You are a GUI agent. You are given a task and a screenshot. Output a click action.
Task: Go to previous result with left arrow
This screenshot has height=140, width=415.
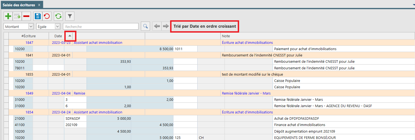coord(157,26)
